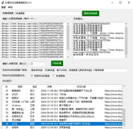Screen dimensions: 133x129
Task: Focus the page count input containing 3
Action: pos(38,64)
